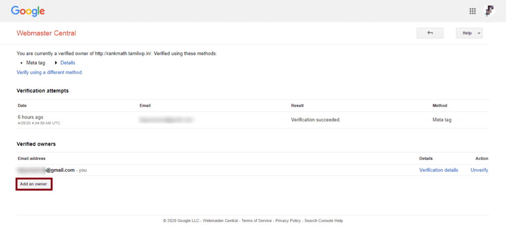
Task: Select the '4/25/20 4:04:58 AM UTC' timestamp
Action: click(39, 123)
